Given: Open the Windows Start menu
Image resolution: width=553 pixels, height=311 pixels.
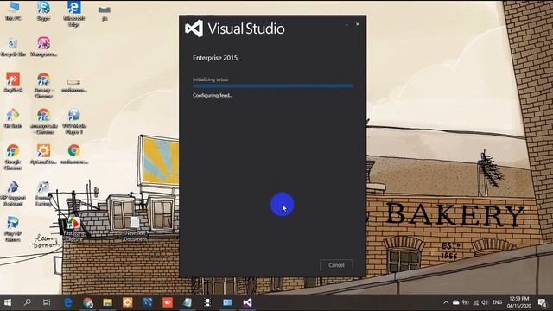Looking at the screenshot, I should (x=8, y=302).
